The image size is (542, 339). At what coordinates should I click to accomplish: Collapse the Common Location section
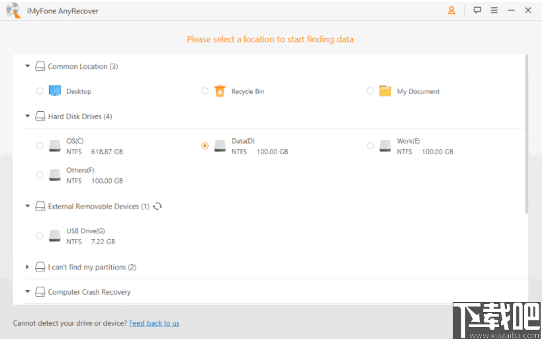click(28, 66)
